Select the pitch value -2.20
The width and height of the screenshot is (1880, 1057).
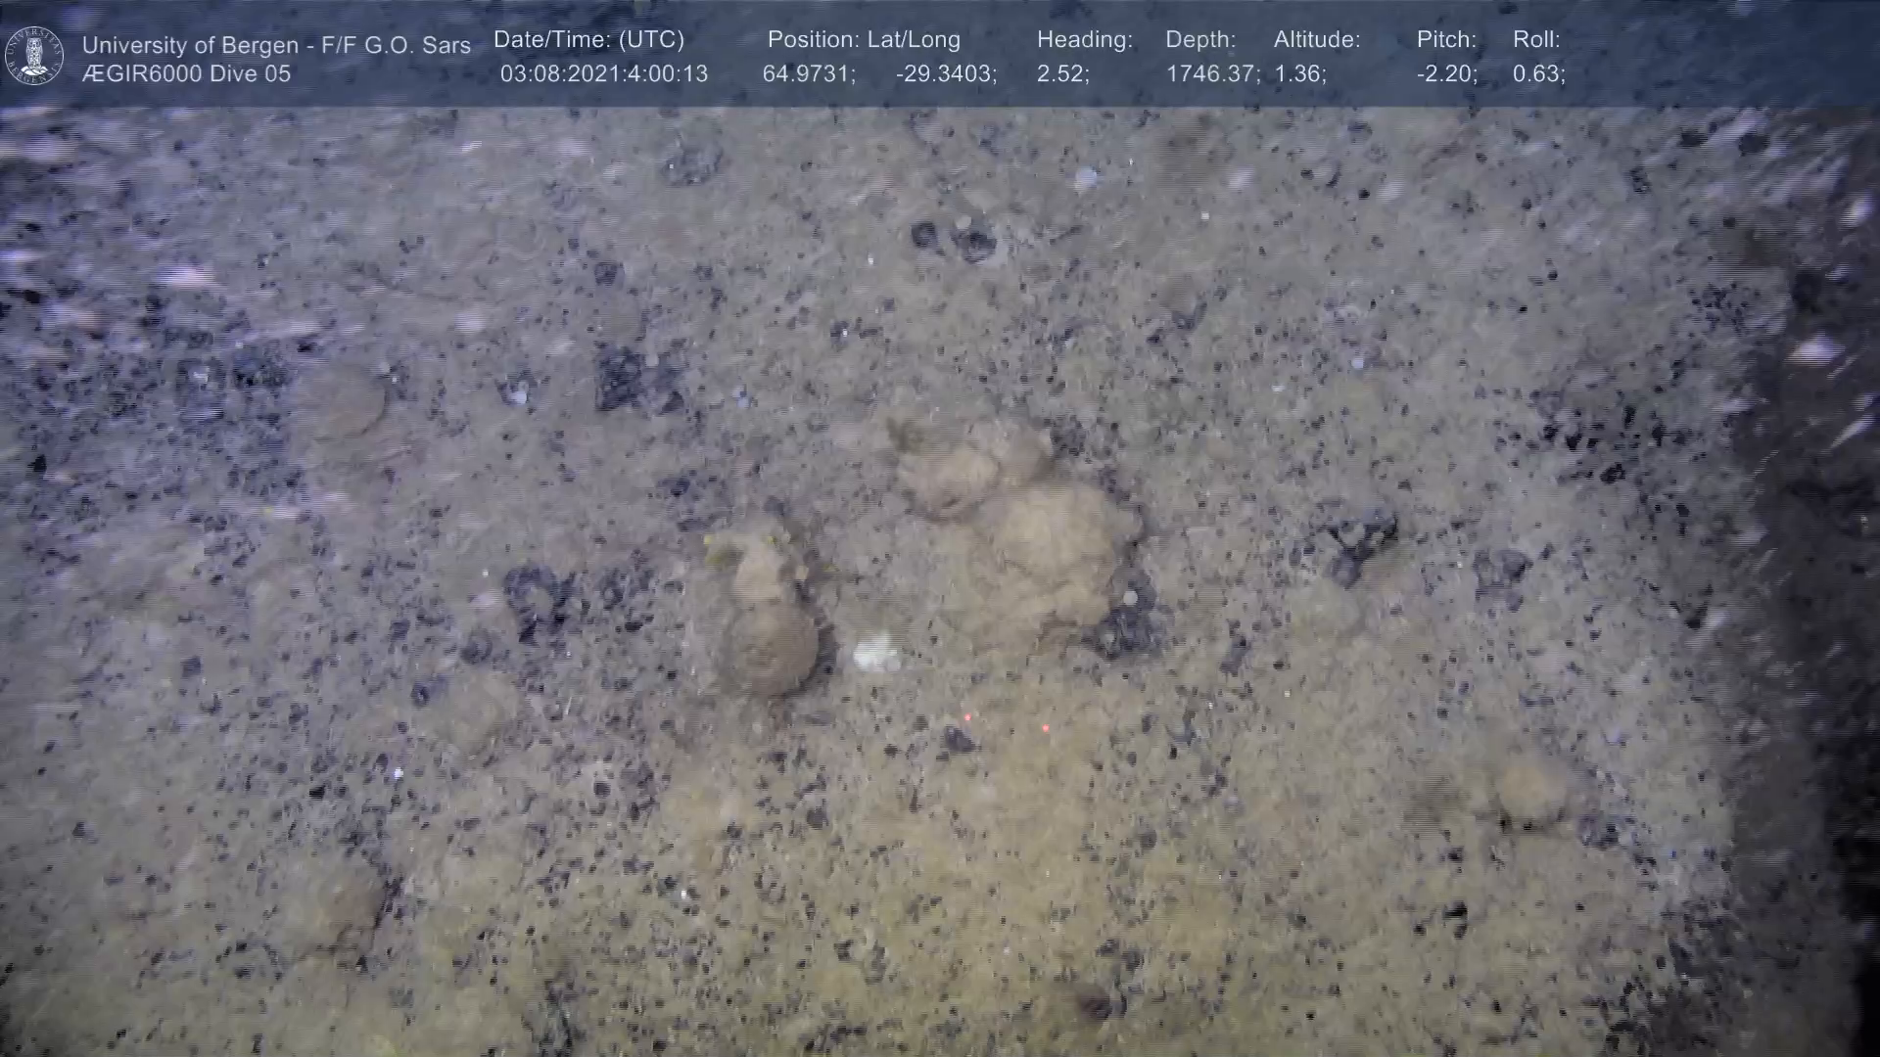coord(1446,74)
